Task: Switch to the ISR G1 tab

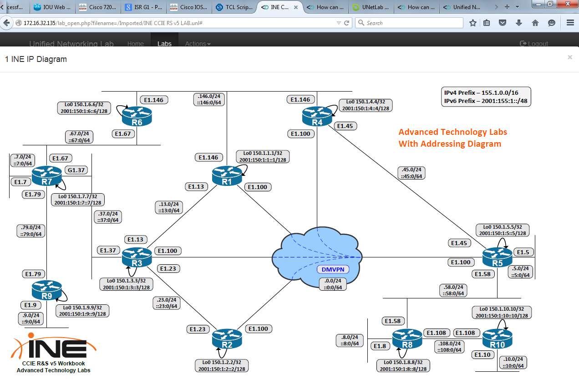Action: pos(143,7)
